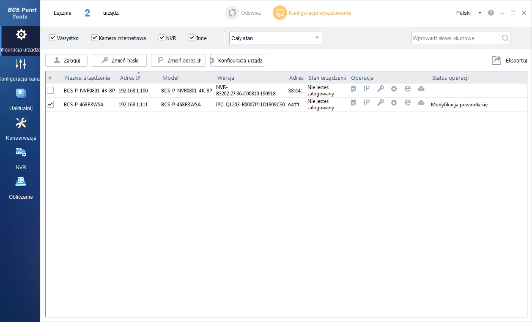This screenshot has height=322, width=532.
Task: Click the Status operacji column header
Action: 450,78
